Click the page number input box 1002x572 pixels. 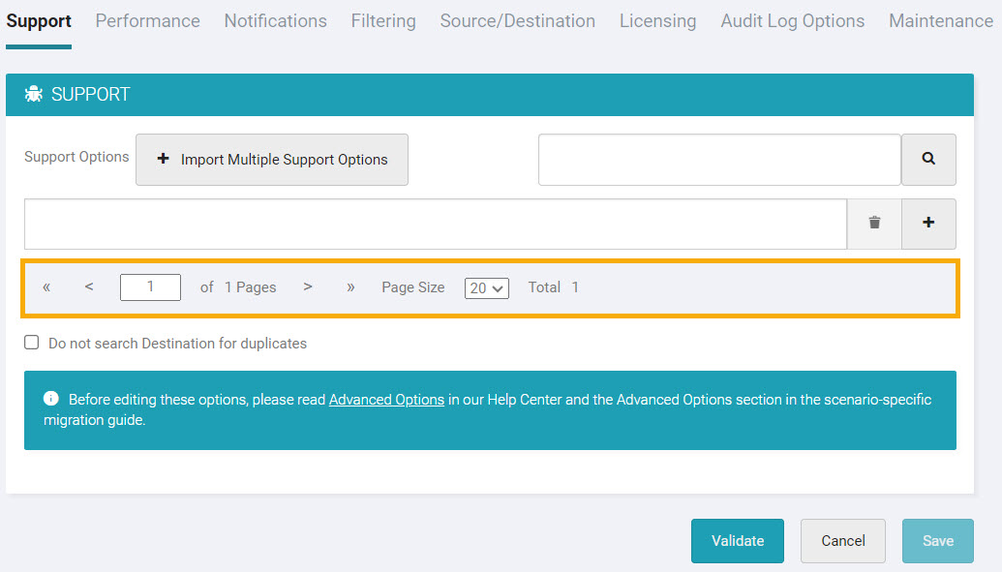[150, 287]
